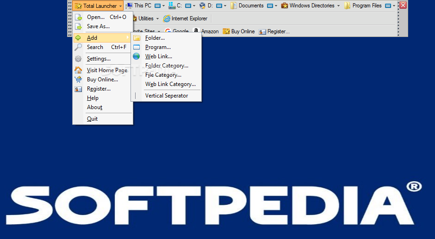Open Settings... with the gear icon
The height and width of the screenshot is (239, 435).
click(x=103, y=59)
